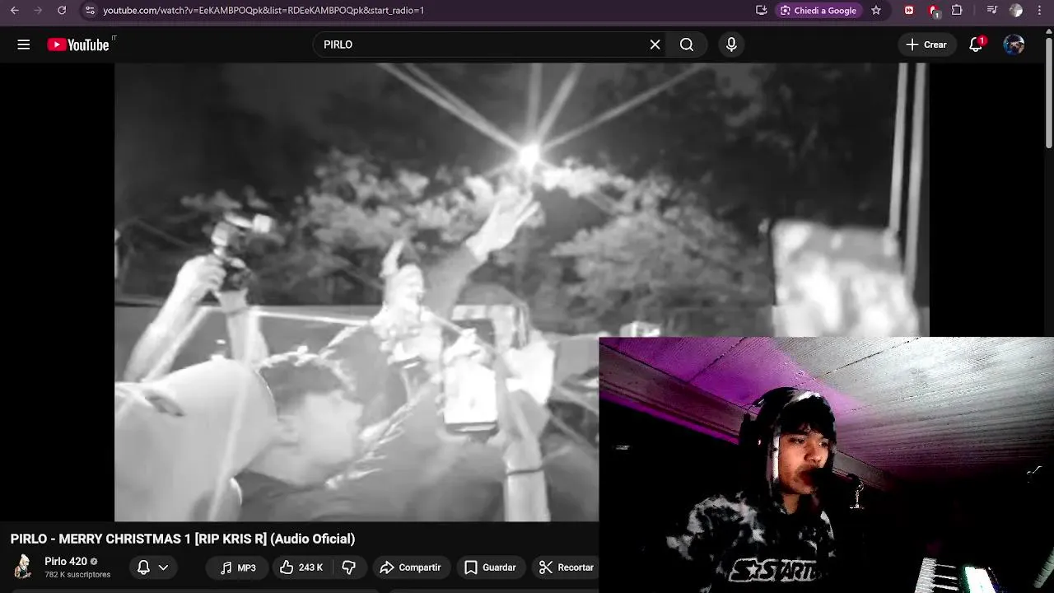
Task: Open the YouTube account avatar menu
Action: pos(1014,44)
